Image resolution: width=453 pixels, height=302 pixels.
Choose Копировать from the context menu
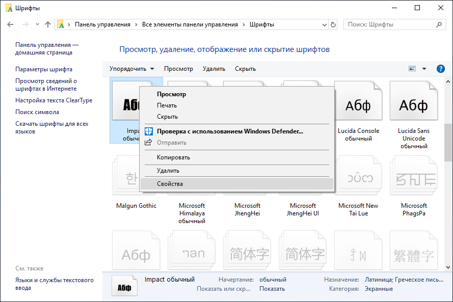(x=237, y=157)
